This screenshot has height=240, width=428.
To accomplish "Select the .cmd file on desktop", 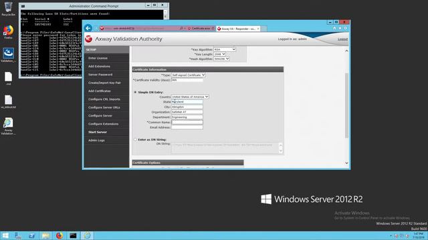I will pyautogui.click(x=8, y=79).
